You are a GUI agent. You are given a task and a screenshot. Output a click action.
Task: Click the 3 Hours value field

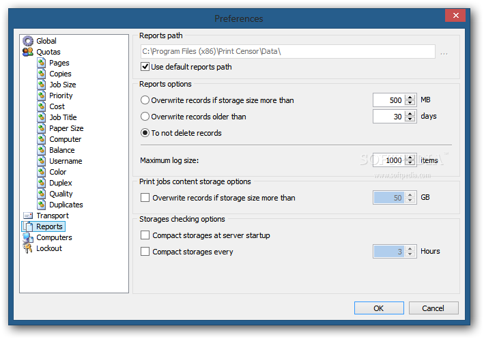coord(388,252)
